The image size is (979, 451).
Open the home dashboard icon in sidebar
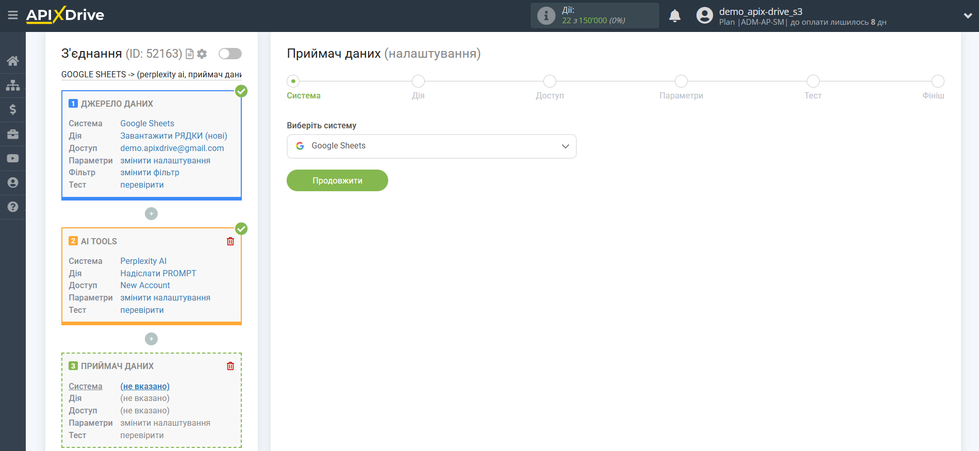pos(13,61)
